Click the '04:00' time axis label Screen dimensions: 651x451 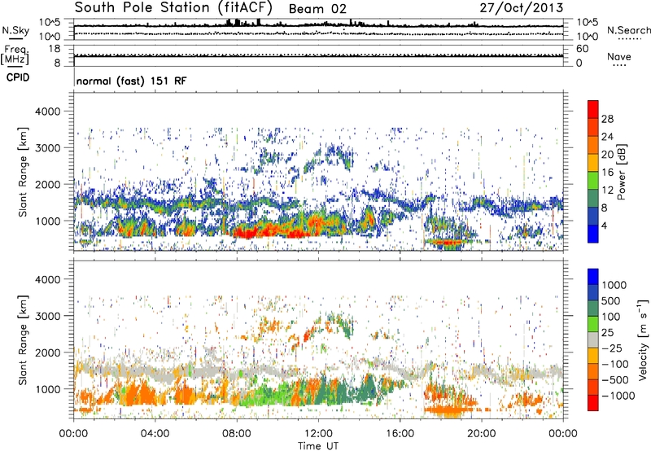(155, 434)
